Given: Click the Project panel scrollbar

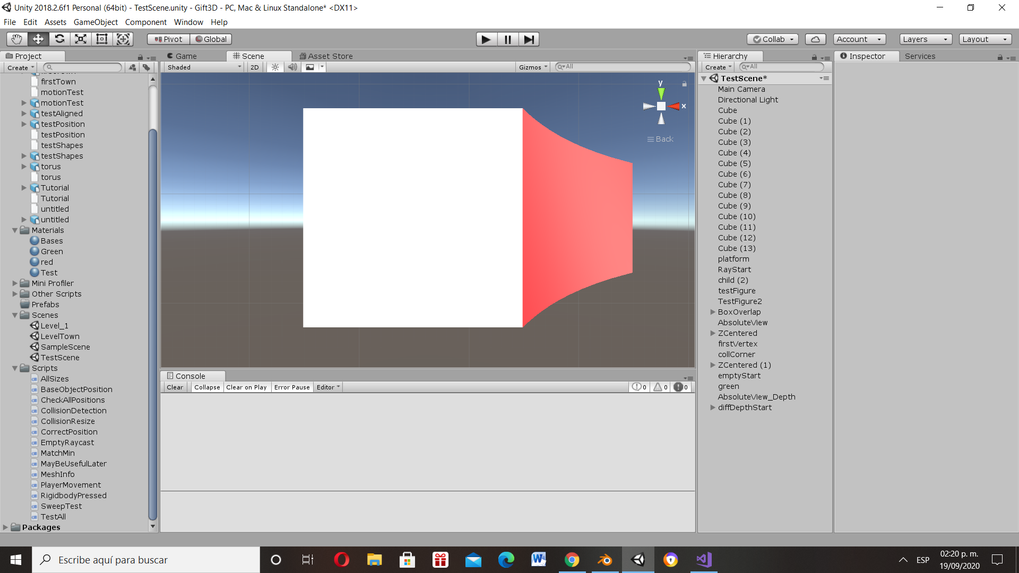Looking at the screenshot, I should point(153,325).
